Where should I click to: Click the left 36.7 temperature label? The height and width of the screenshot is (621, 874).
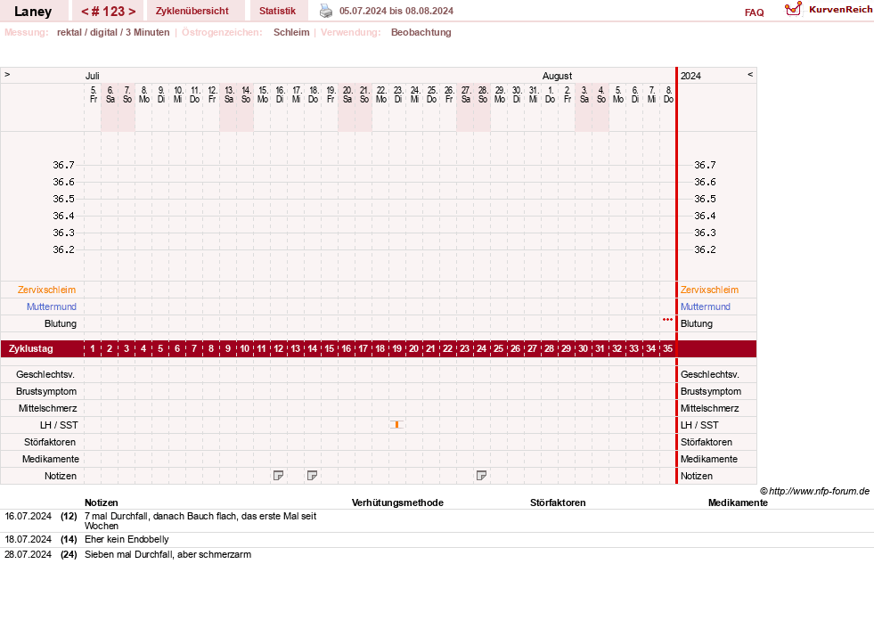pyautogui.click(x=63, y=165)
